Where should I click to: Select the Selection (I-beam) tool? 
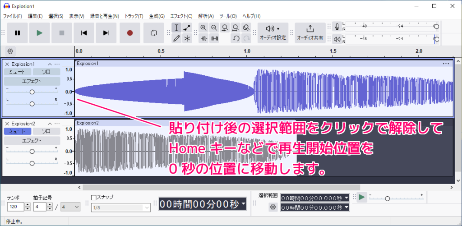click(176, 28)
